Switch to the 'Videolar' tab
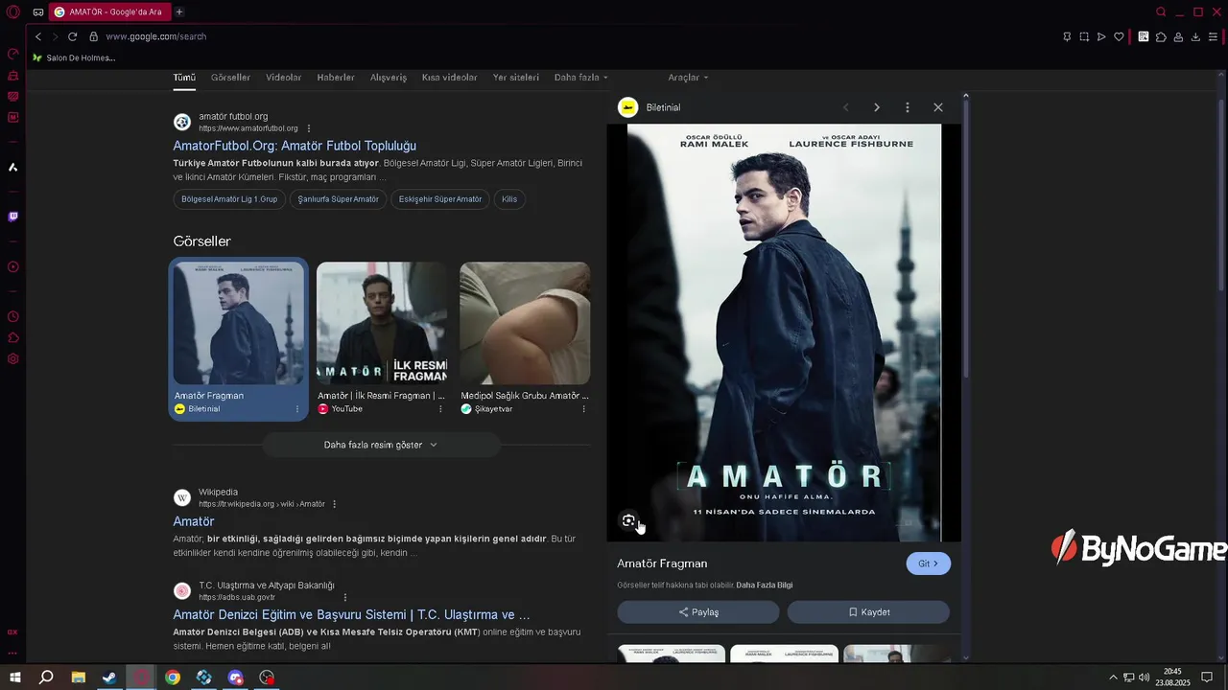The width and height of the screenshot is (1228, 690). coord(283,78)
